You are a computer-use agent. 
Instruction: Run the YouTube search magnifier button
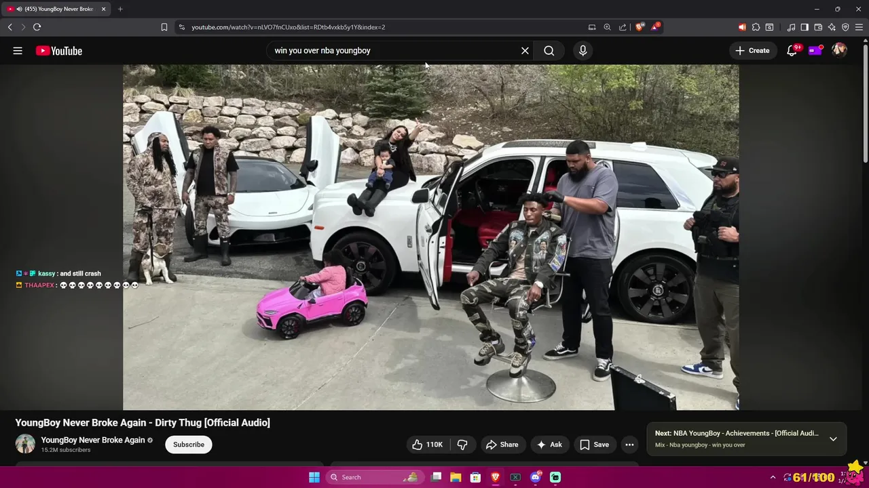coord(549,51)
